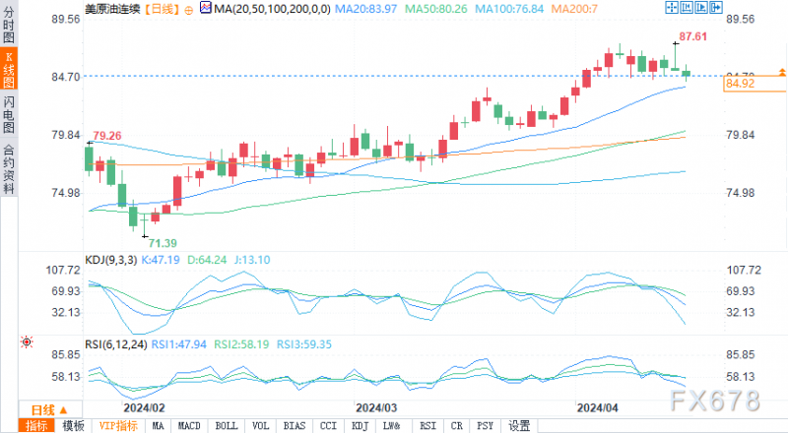
Task: Open MA(20,50,100,200,0,0) parameter settings
Action: [x=272, y=9]
